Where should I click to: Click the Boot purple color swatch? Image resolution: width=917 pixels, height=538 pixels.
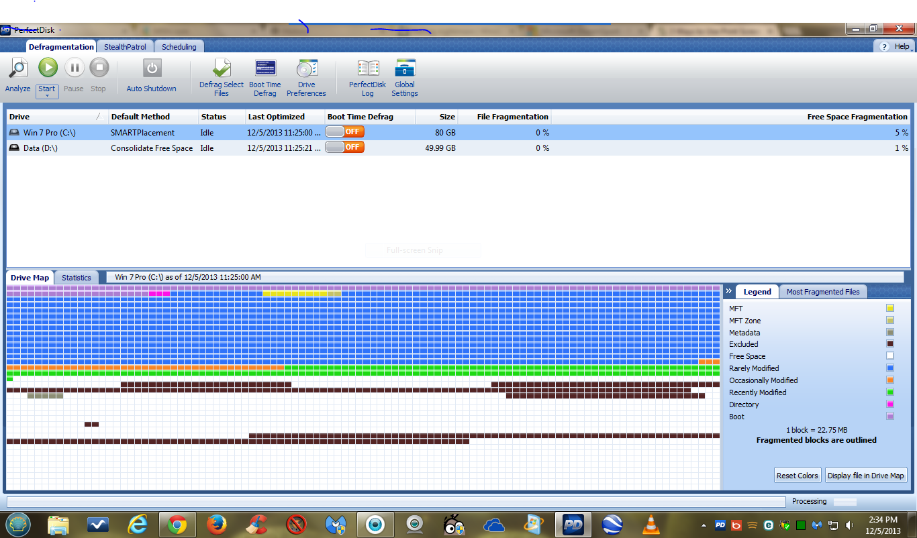pyautogui.click(x=890, y=417)
